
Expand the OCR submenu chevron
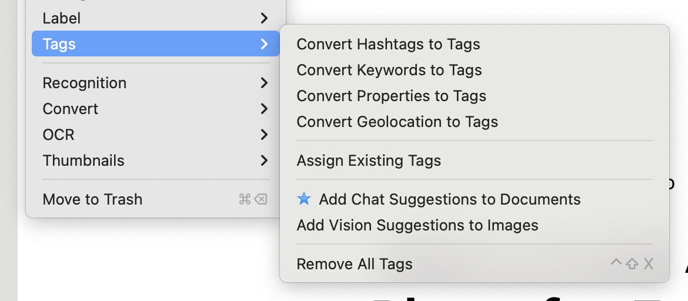[x=264, y=135]
